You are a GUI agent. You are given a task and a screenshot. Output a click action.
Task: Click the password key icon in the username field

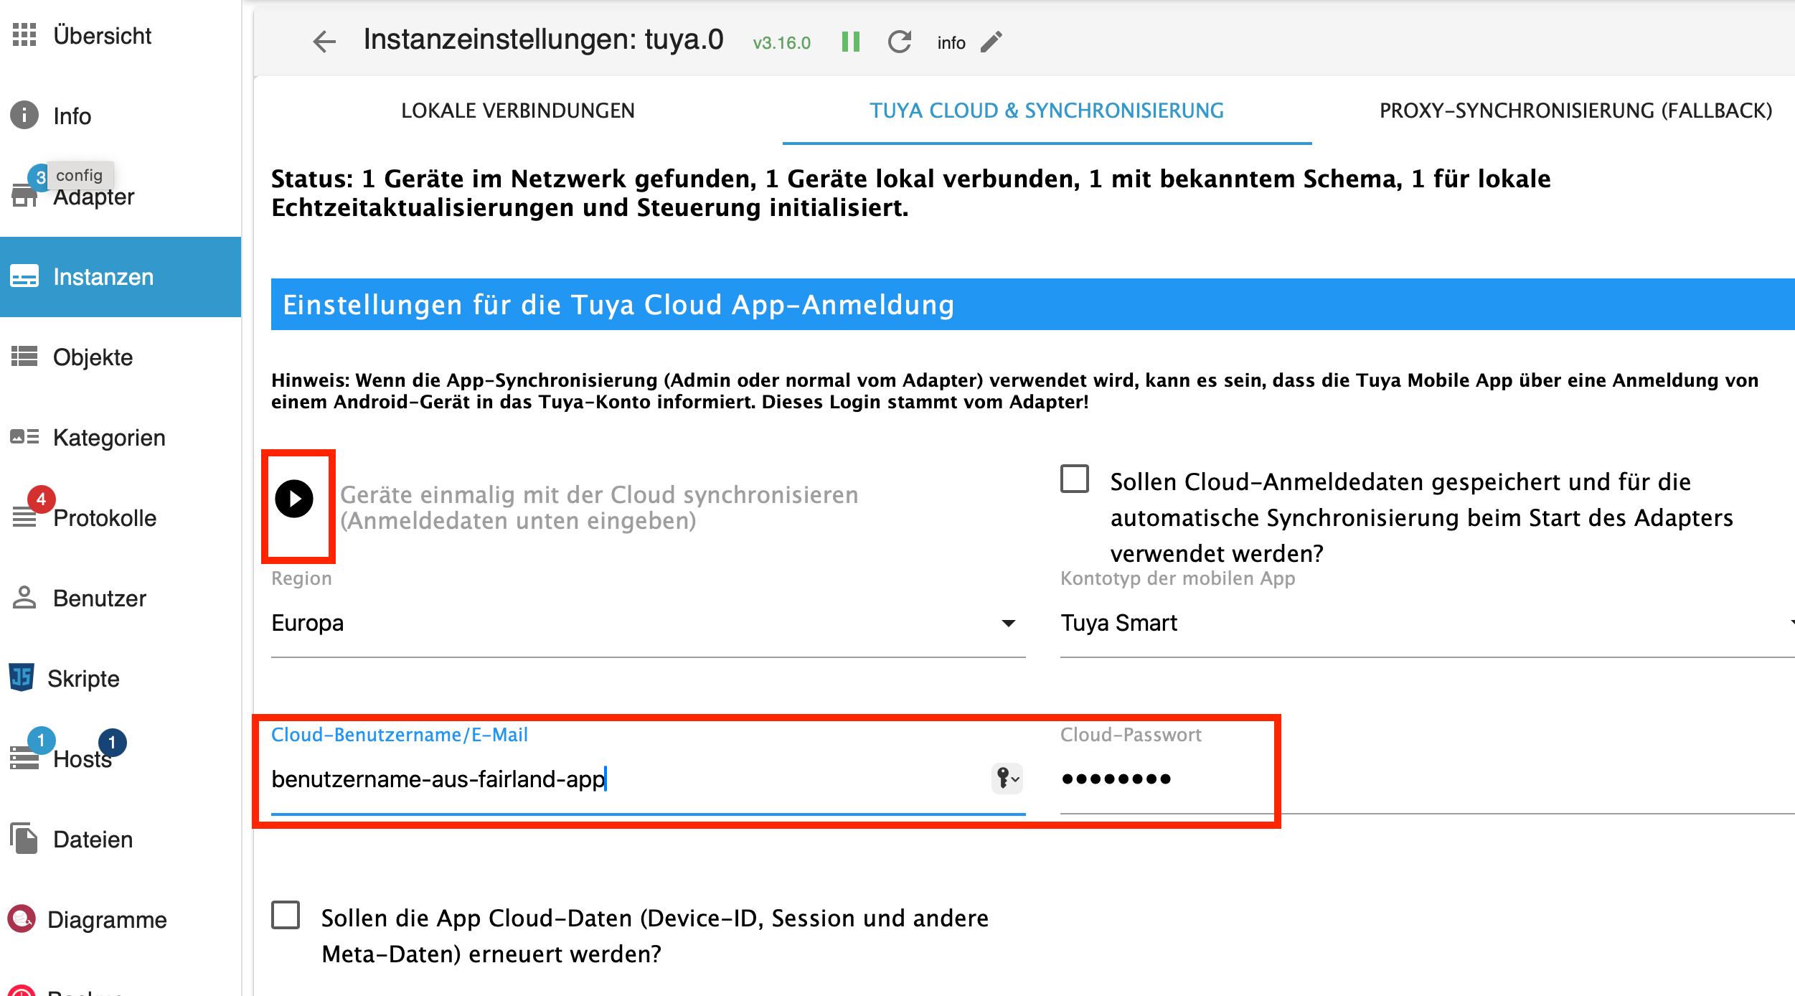pos(1007,779)
